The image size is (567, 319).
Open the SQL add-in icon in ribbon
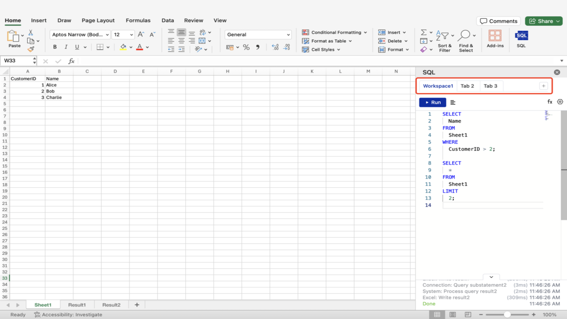point(521,36)
